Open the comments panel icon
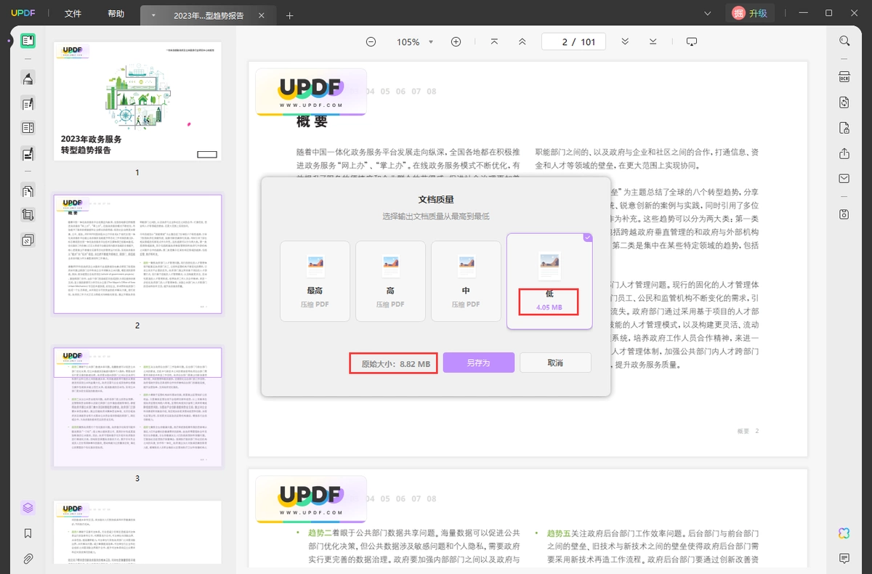The width and height of the screenshot is (872, 574). click(844, 558)
